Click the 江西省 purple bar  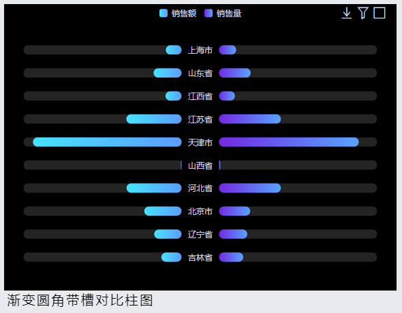pos(227,96)
